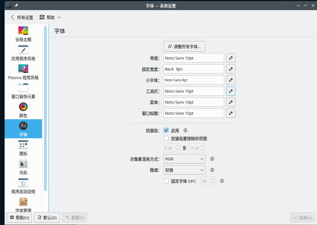
Task: Click the 菜单 Noto Sans 10pt field
Action: (194, 102)
